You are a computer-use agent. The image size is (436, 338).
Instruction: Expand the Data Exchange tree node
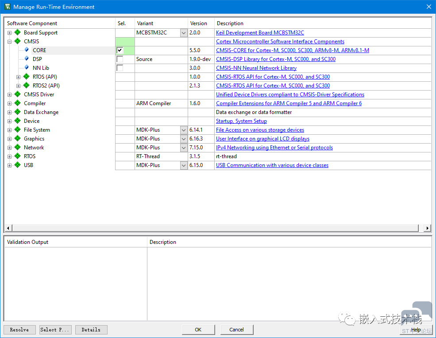coord(9,112)
